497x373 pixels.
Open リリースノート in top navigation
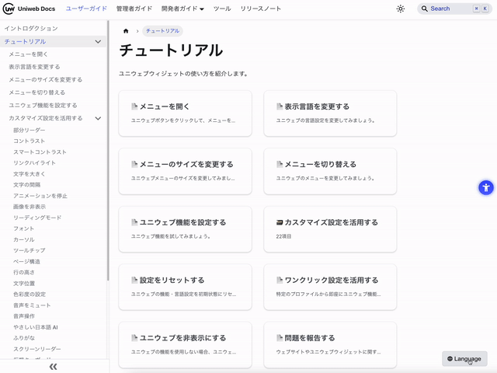261,9
